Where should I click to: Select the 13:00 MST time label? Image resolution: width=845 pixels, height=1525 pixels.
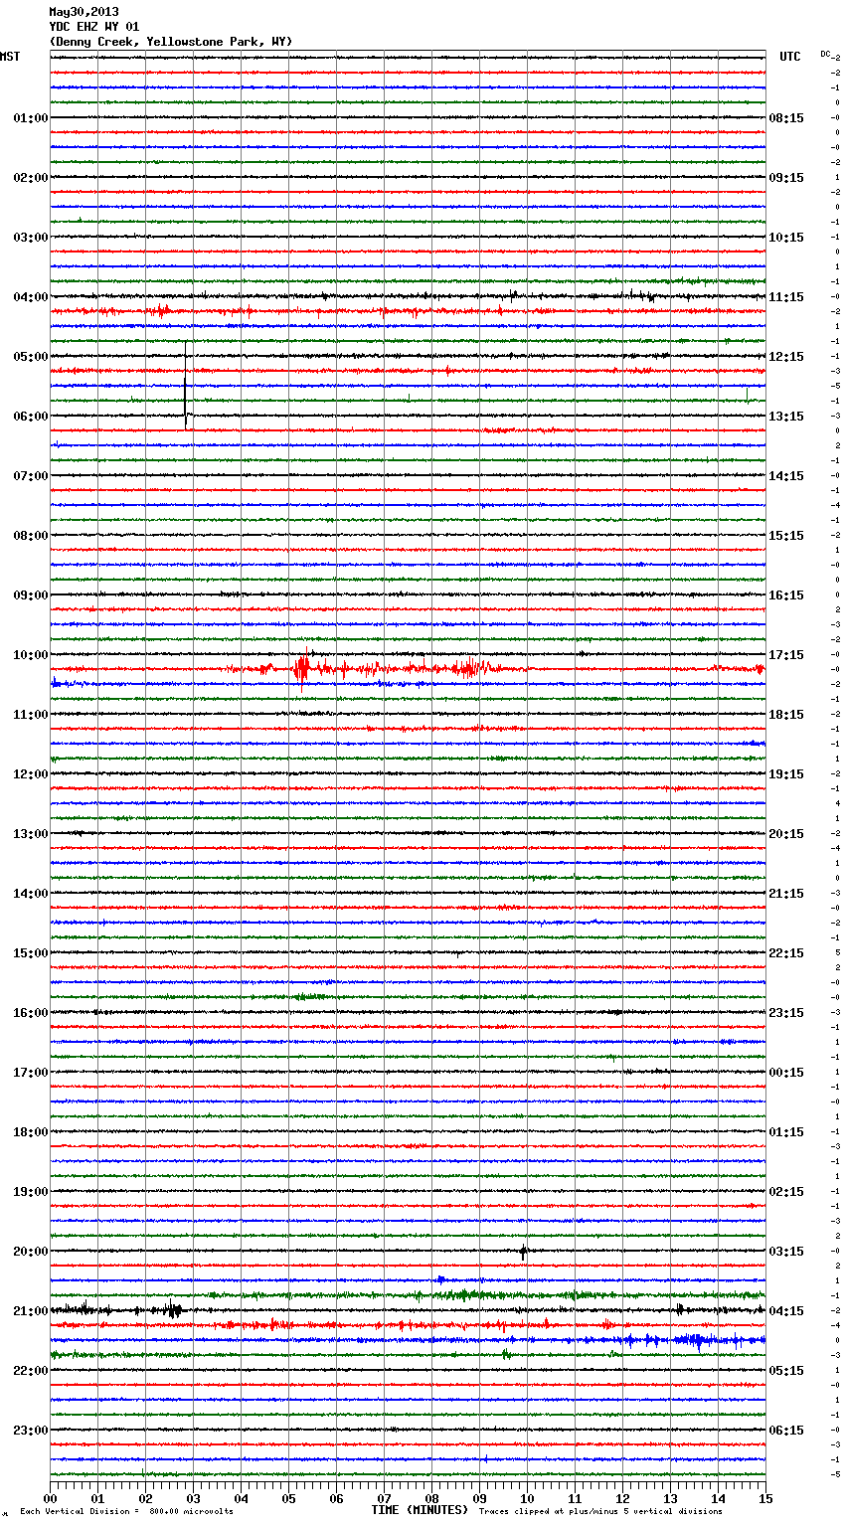point(31,834)
